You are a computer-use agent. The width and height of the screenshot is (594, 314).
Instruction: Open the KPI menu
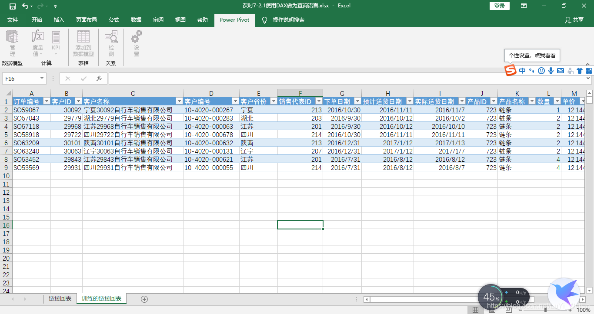[x=56, y=43]
